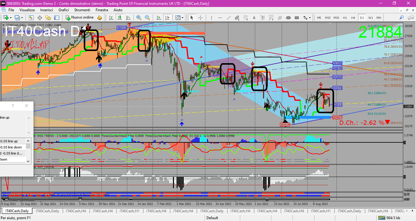
Task: Switch to H1 timeframe
Action: [x=345, y=18]
